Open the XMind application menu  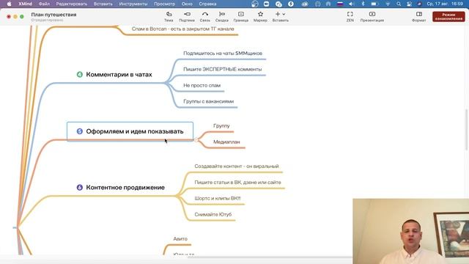[x=25, y=4]
